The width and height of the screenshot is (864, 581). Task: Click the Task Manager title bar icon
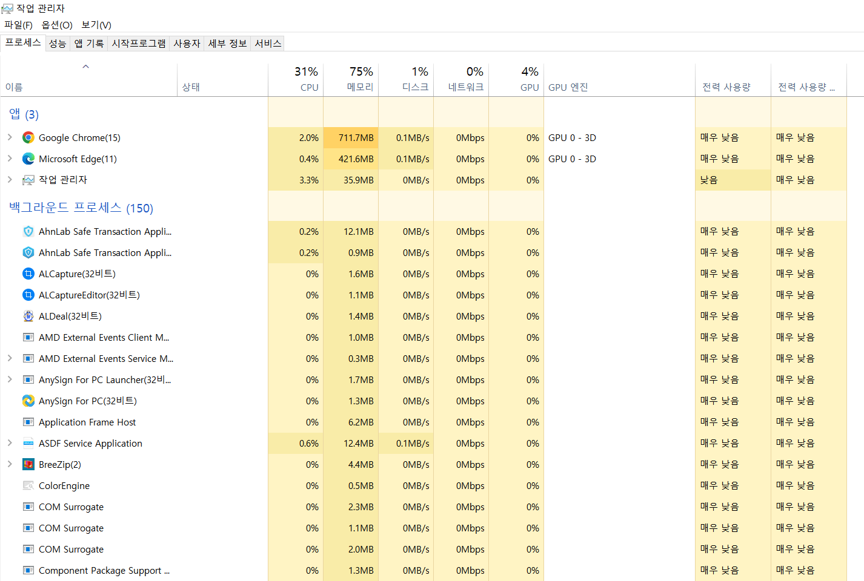pos(7,8)
